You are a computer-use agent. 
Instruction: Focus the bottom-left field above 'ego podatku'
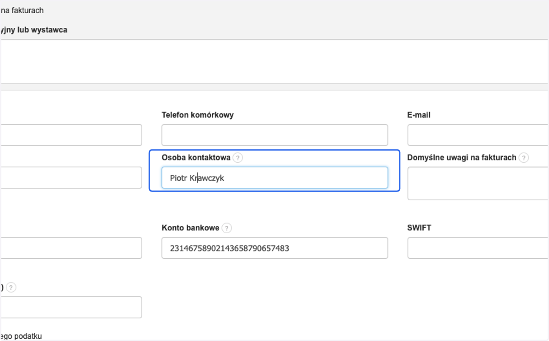click(71, 307)
